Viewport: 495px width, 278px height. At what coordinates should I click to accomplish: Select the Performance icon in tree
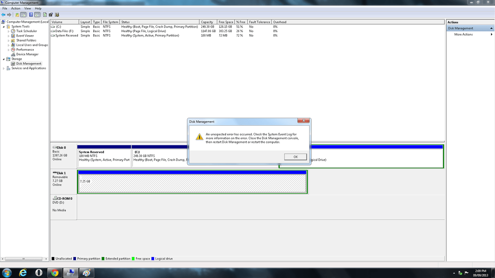pos(13,49)
